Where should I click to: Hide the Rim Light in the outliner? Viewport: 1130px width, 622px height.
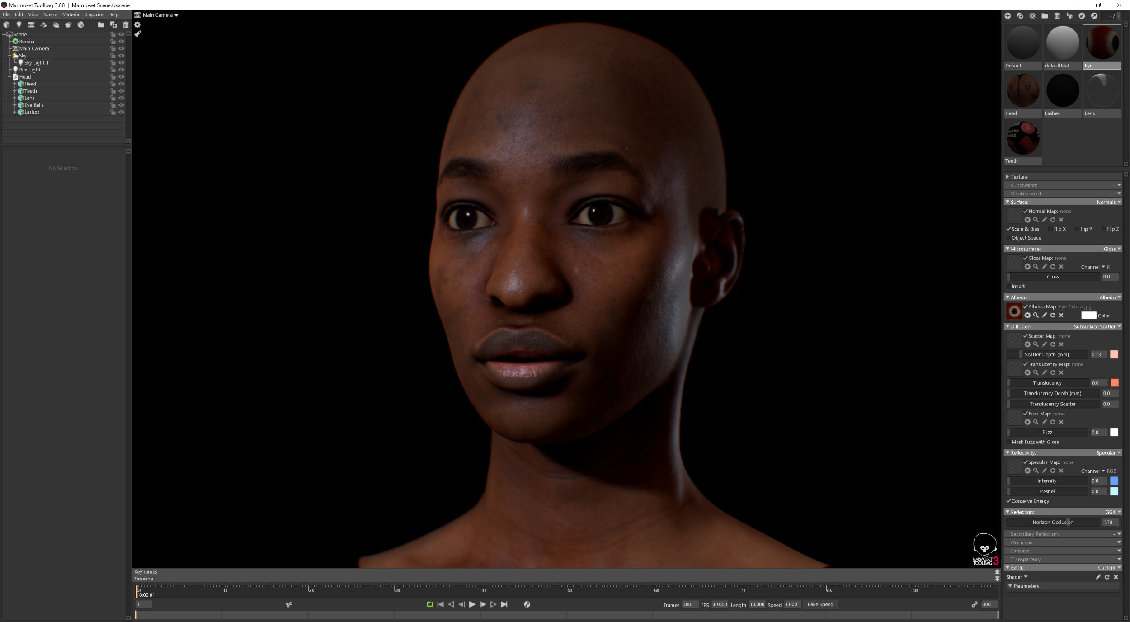(122, 70)
